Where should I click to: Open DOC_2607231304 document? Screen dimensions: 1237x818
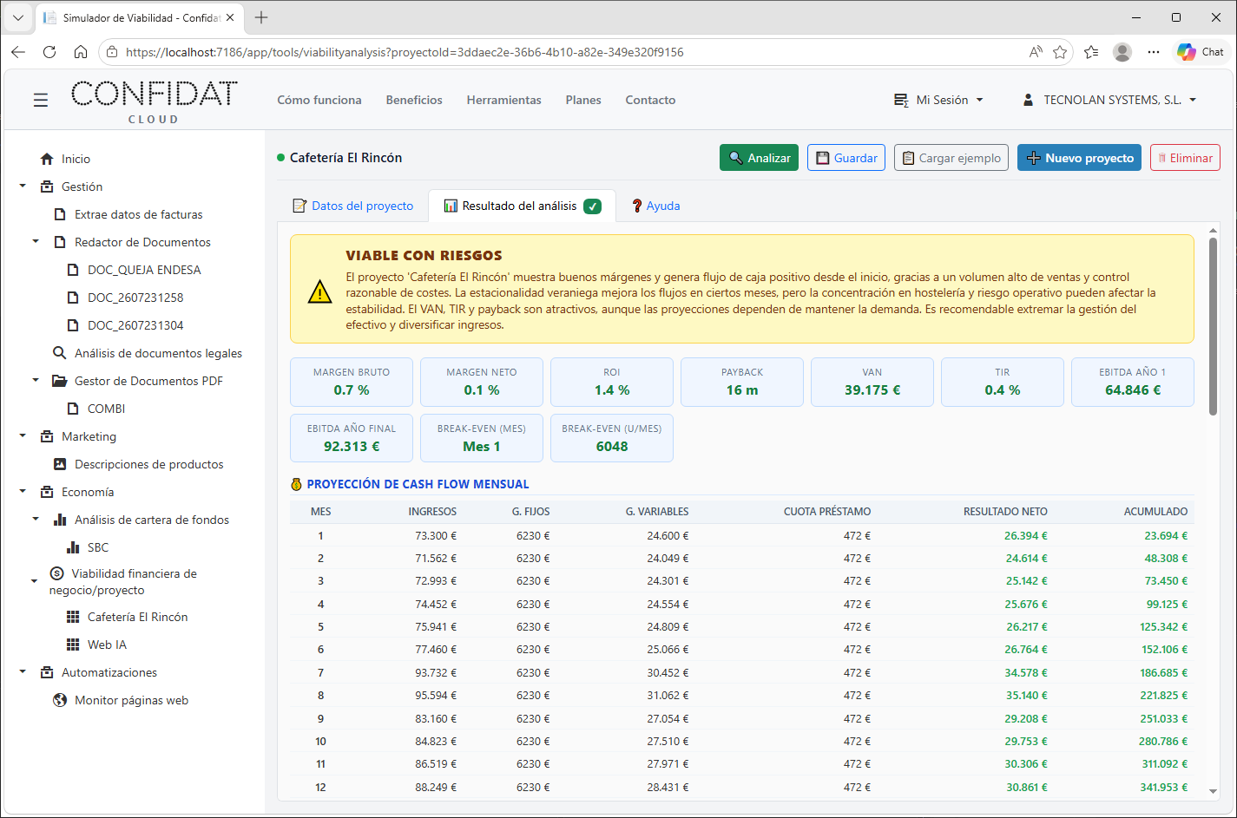pyautogui.click(x=135, y=325)
